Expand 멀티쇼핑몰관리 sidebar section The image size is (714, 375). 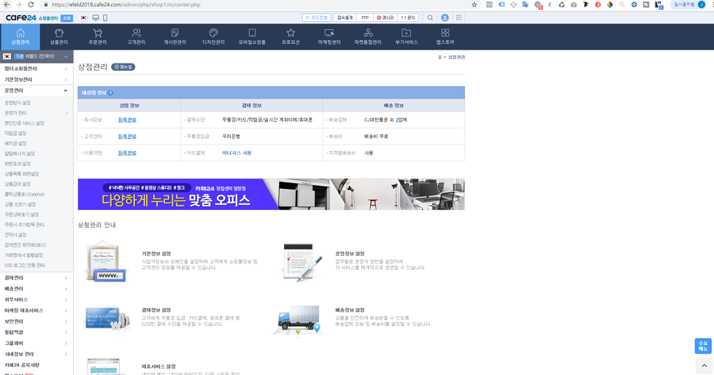pyautogui.click(x=37, y=69)
